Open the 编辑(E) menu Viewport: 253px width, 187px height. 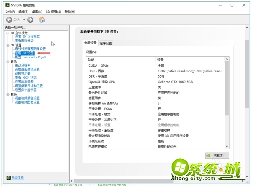click(23, 12)
